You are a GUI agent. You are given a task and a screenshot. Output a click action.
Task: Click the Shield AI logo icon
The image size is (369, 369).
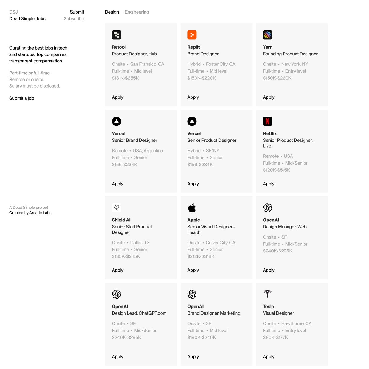(116, 208)
